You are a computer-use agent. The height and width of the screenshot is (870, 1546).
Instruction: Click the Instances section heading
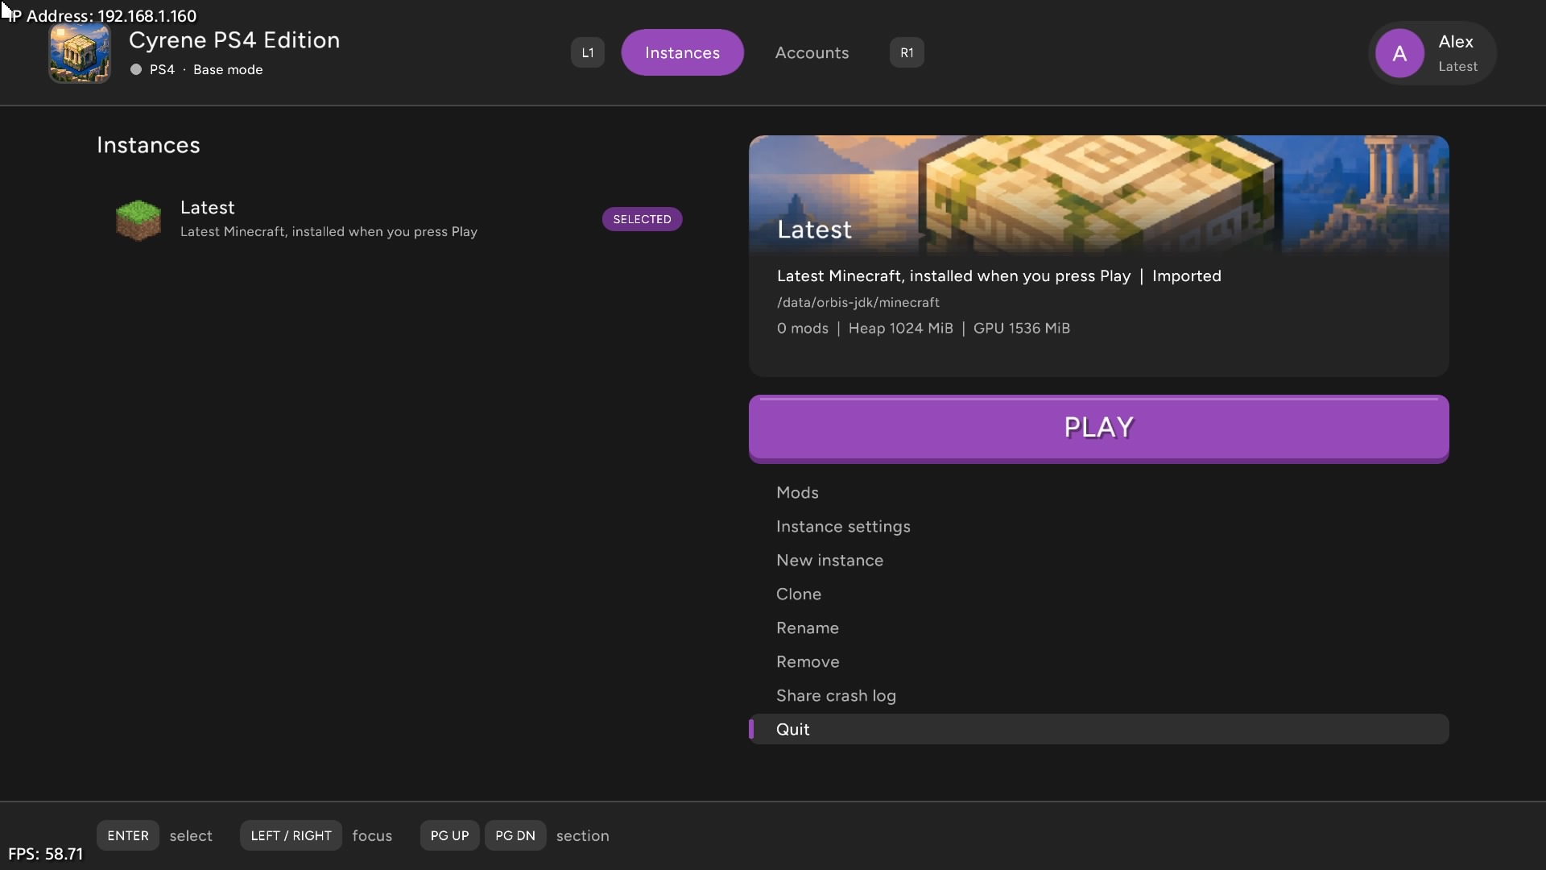coord(148,145)
